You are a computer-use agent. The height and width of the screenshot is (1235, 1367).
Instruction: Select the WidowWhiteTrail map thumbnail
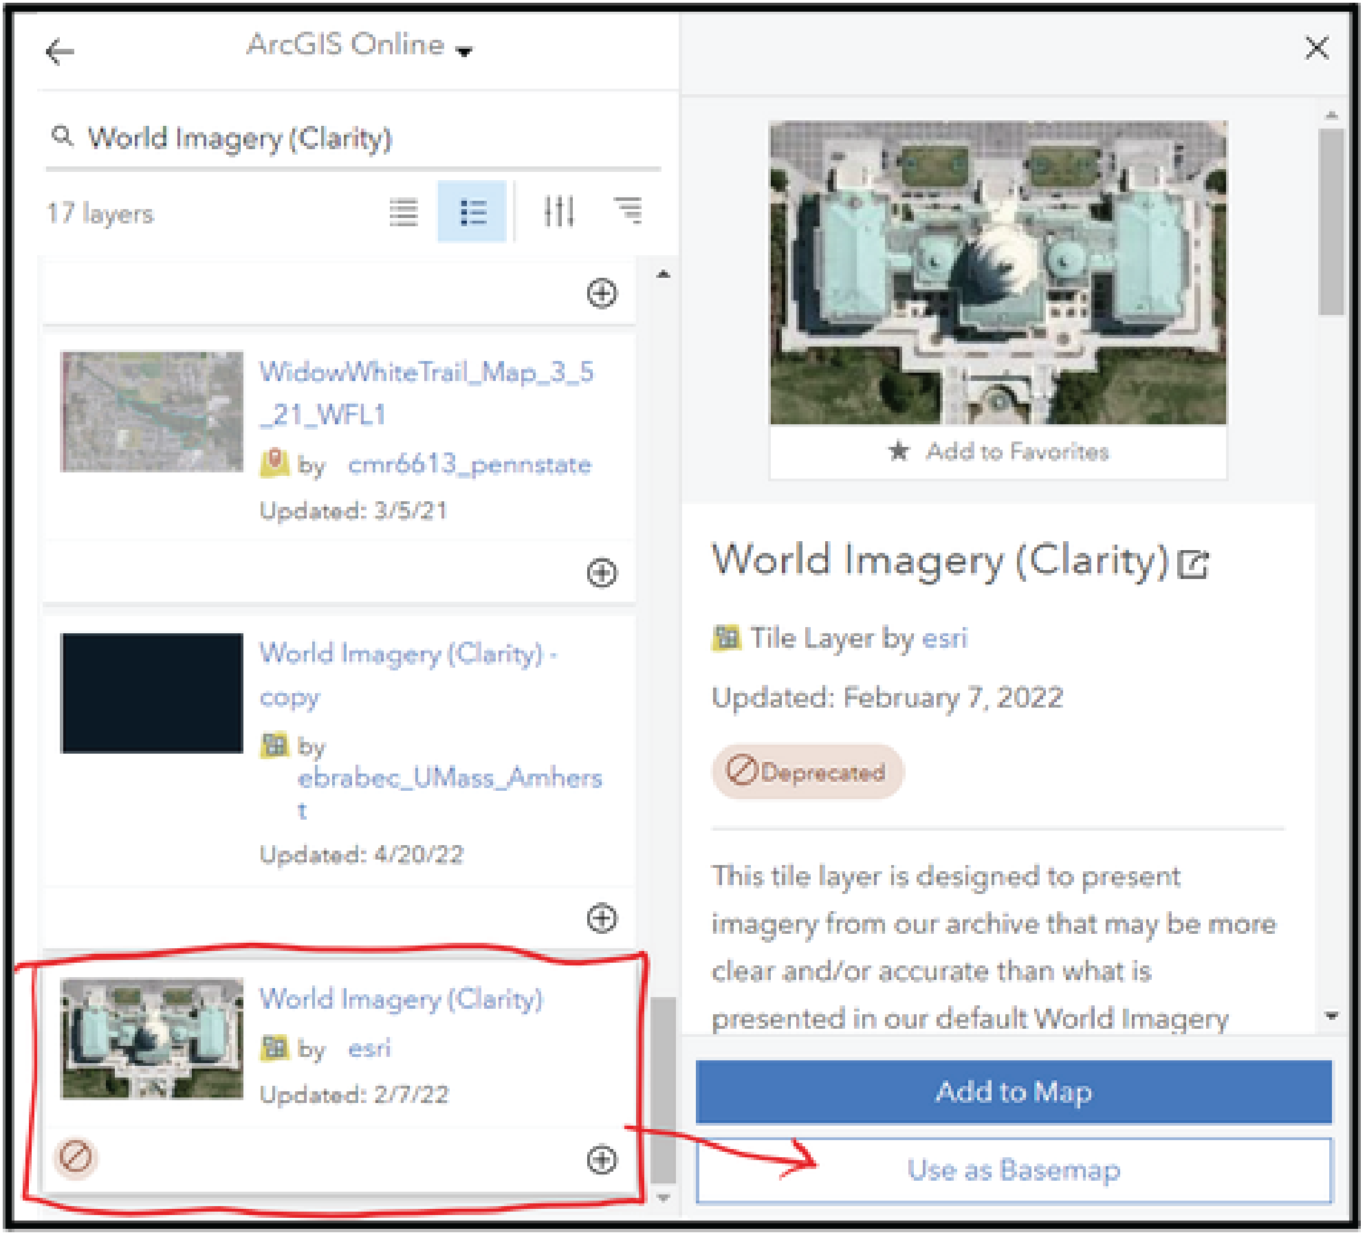tap(152, 411)
